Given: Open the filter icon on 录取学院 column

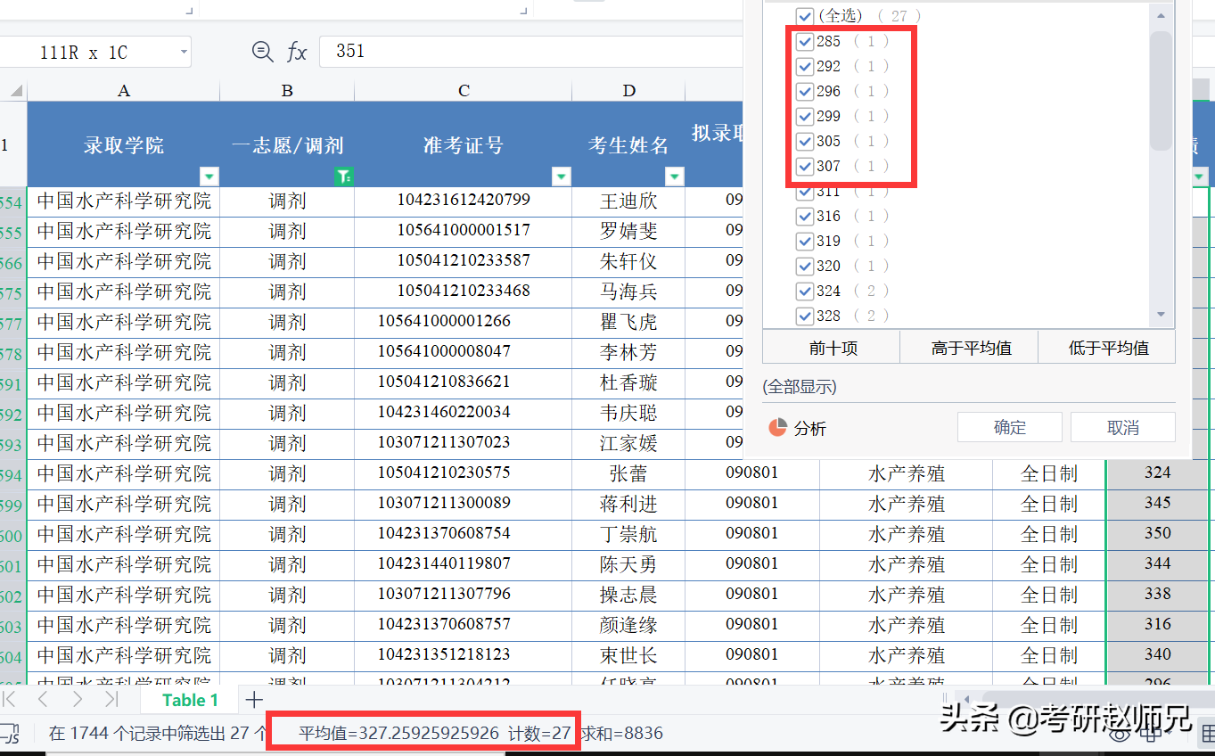Looking at the screenshot, I should pos(209,176).
